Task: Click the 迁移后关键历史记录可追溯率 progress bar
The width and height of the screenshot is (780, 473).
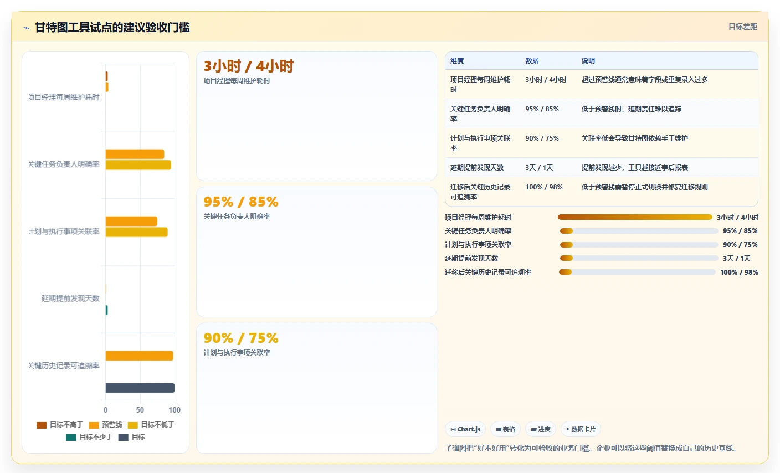Action: [x=638, y=272]
